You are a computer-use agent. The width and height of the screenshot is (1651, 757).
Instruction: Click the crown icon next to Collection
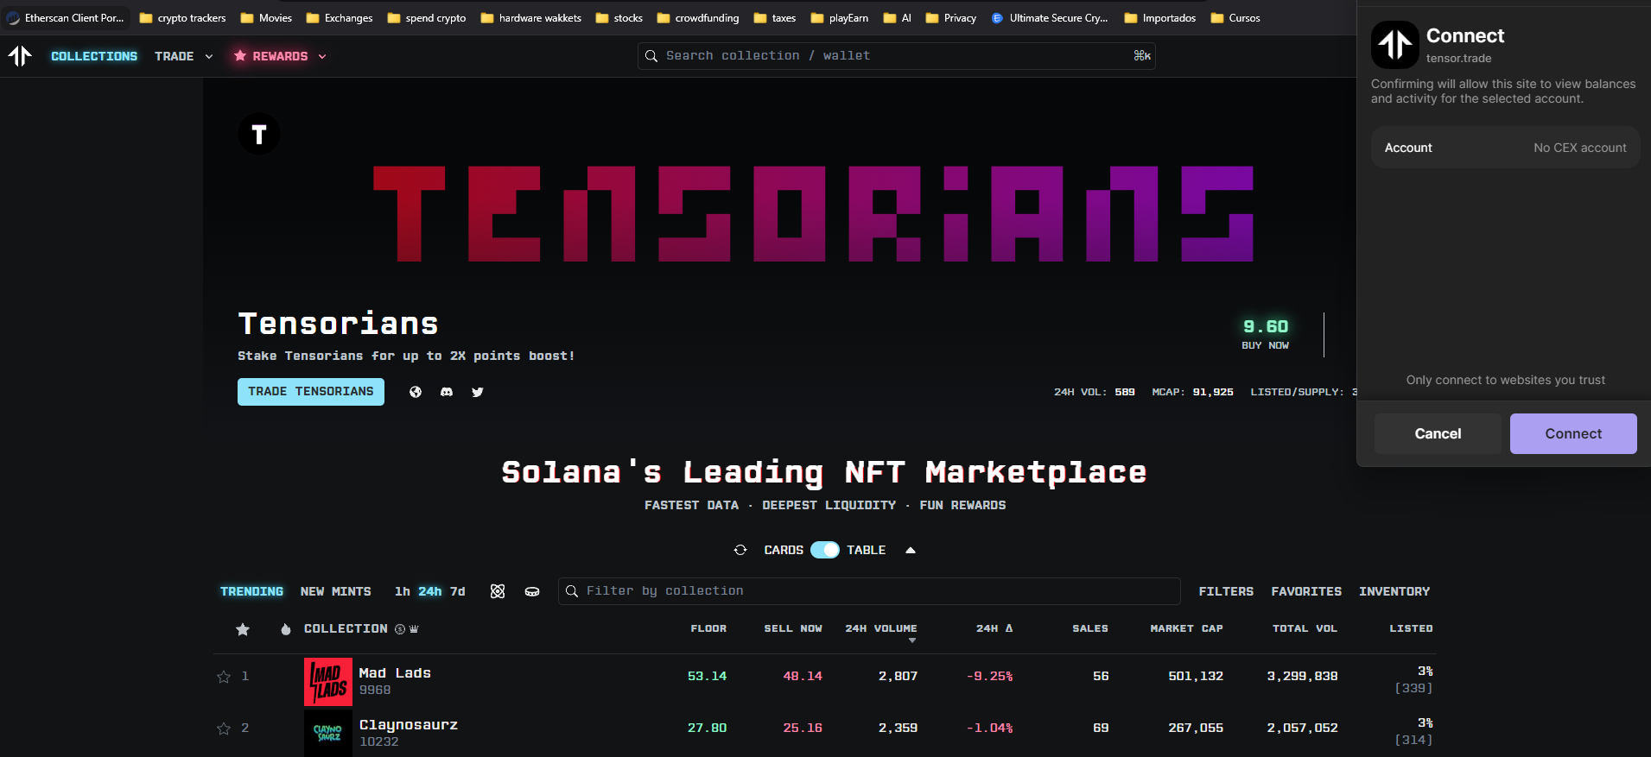(414, 629)
